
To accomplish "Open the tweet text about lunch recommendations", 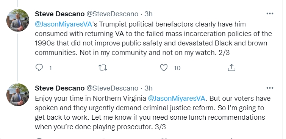I will pyautogui.click(x=153, y=113).
